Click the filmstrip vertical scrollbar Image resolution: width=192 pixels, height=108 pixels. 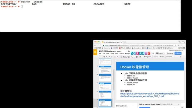pos(114,79)
